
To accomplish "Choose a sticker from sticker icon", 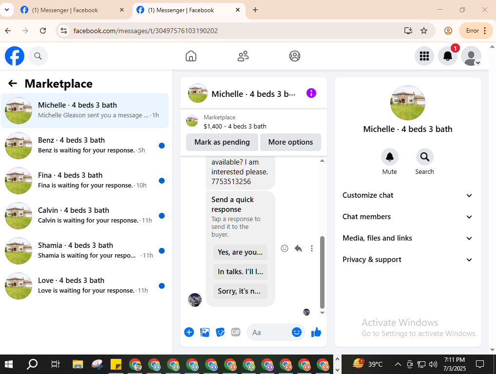I will [220, 332].
